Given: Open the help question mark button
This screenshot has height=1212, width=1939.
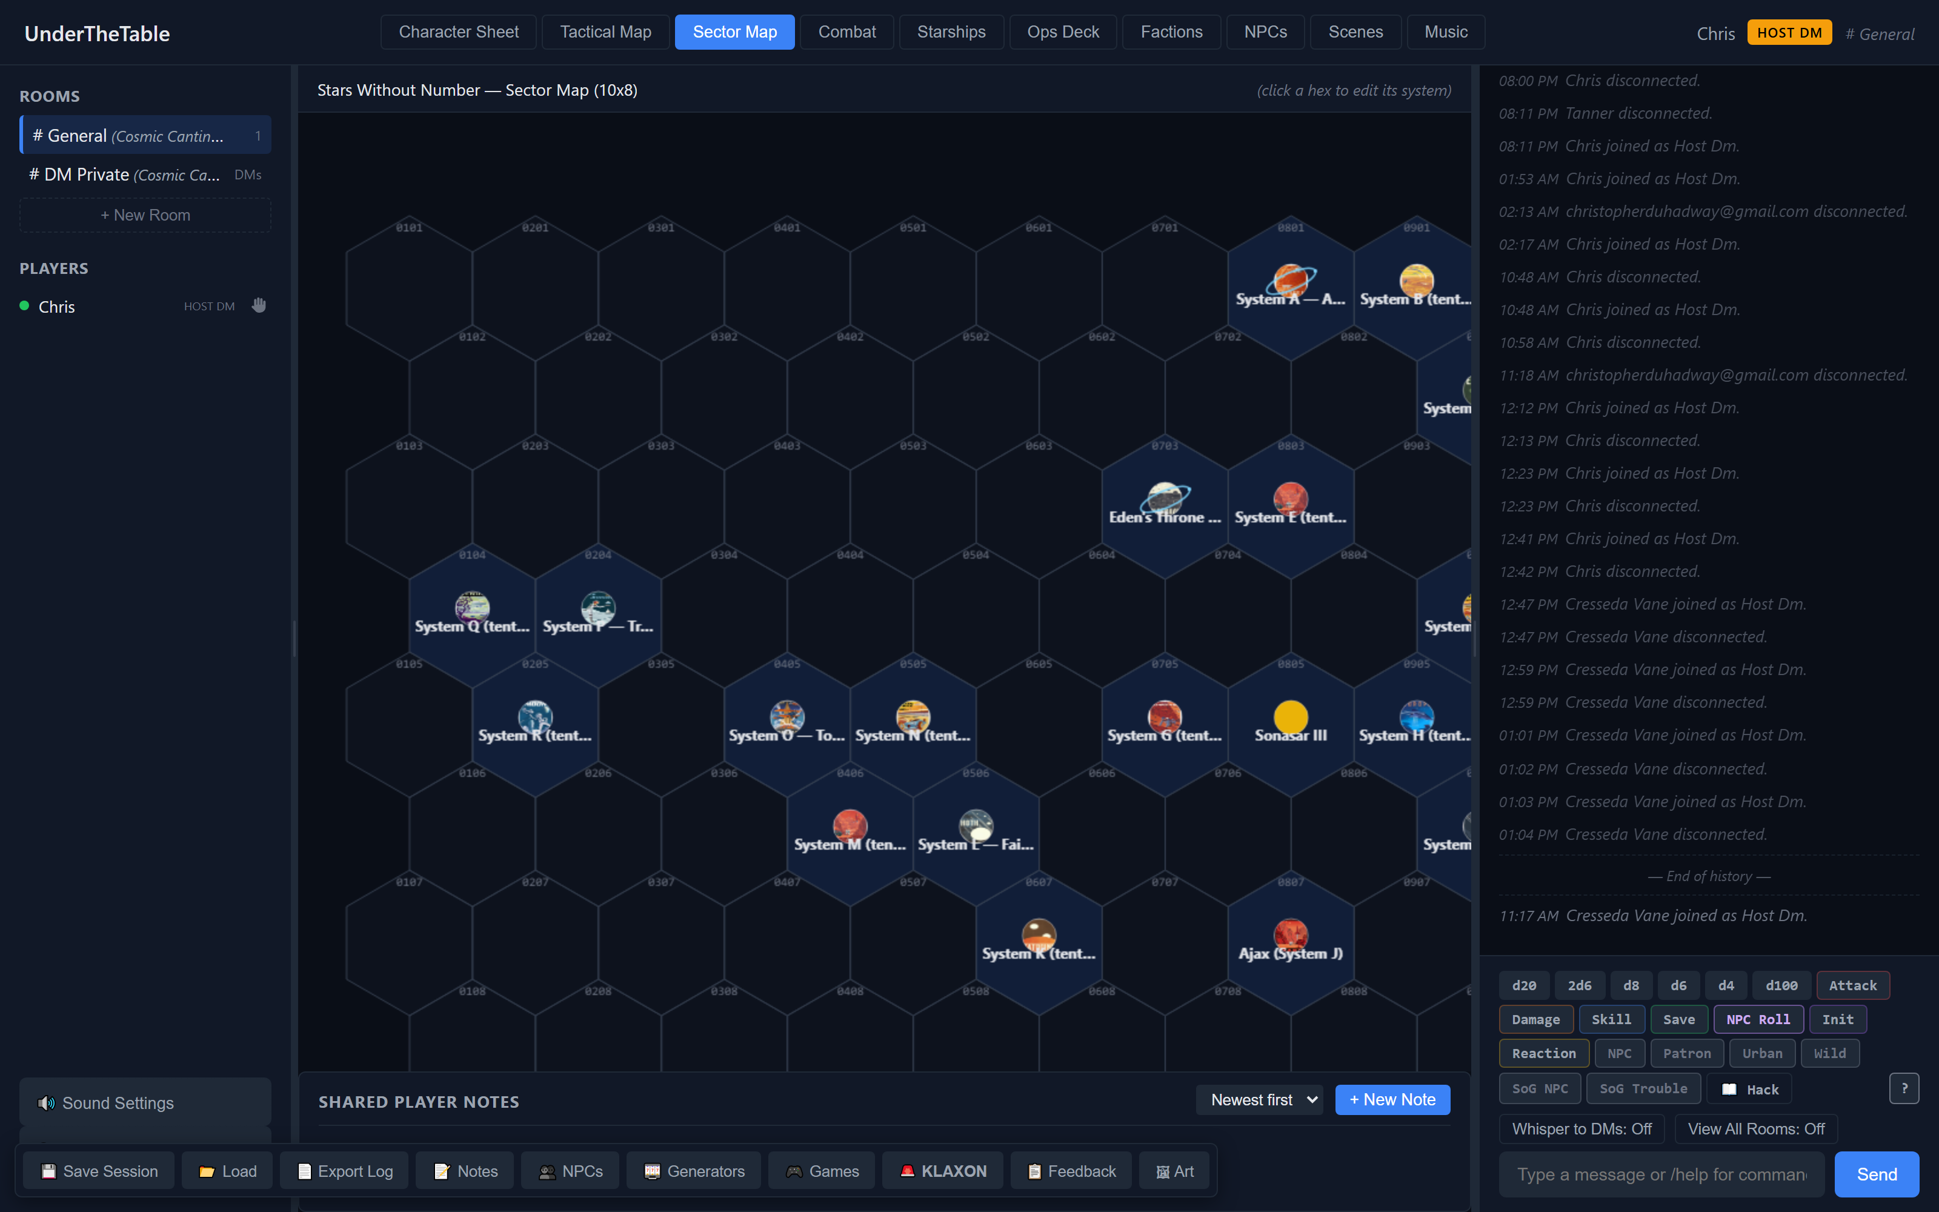Looking at the screenshot, I should coord(1904,1088).
